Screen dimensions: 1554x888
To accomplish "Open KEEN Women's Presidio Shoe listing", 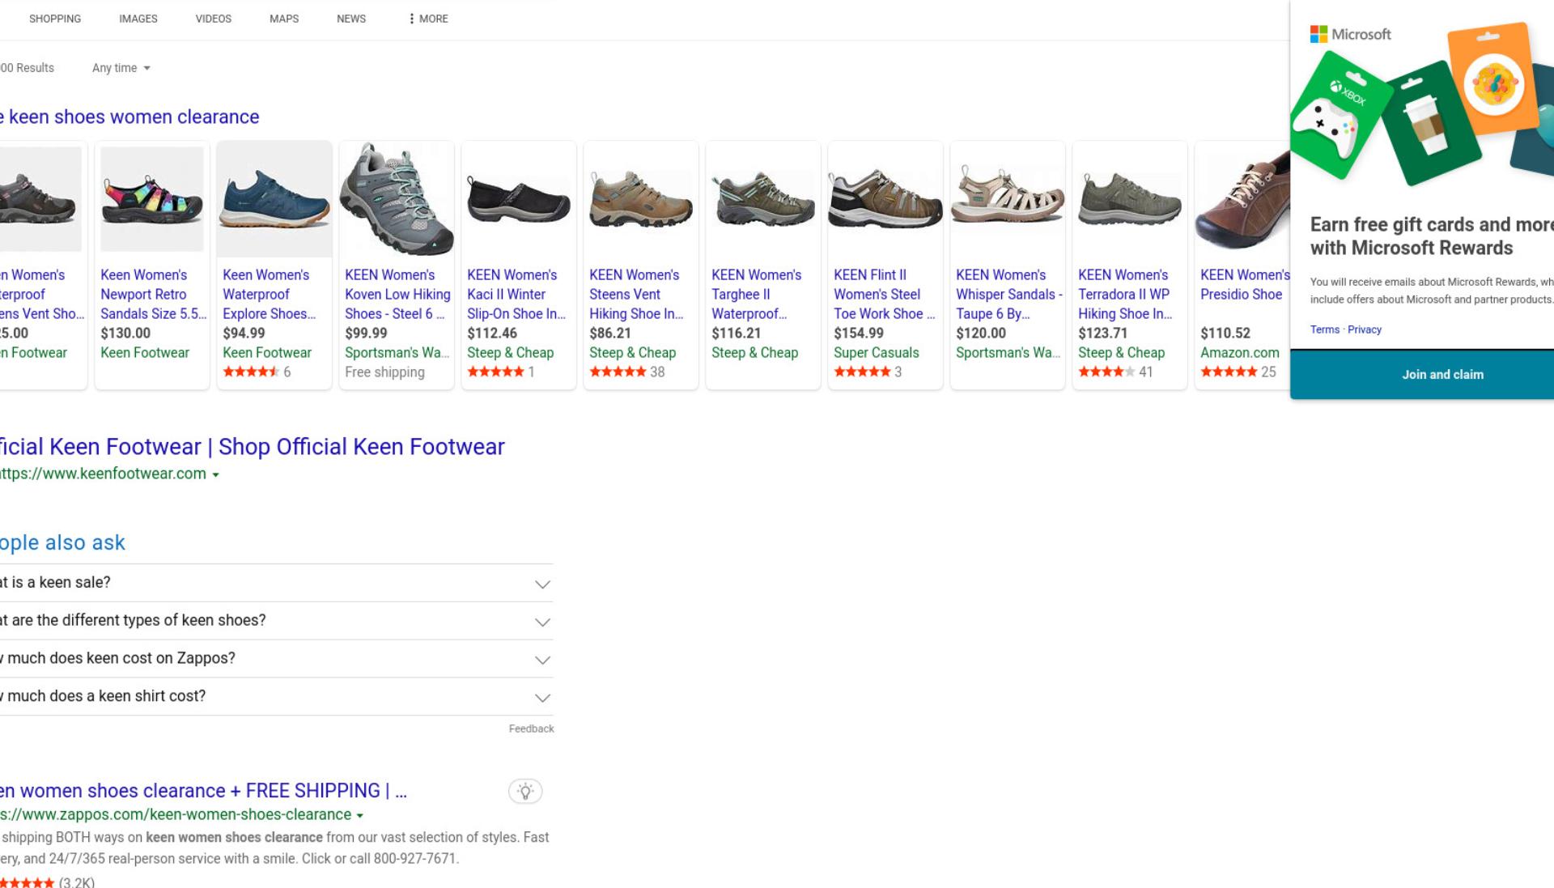I will pyautogui.click(x=1245, y=285).
